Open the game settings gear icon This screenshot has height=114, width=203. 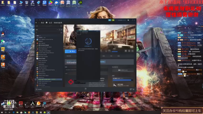126,51
